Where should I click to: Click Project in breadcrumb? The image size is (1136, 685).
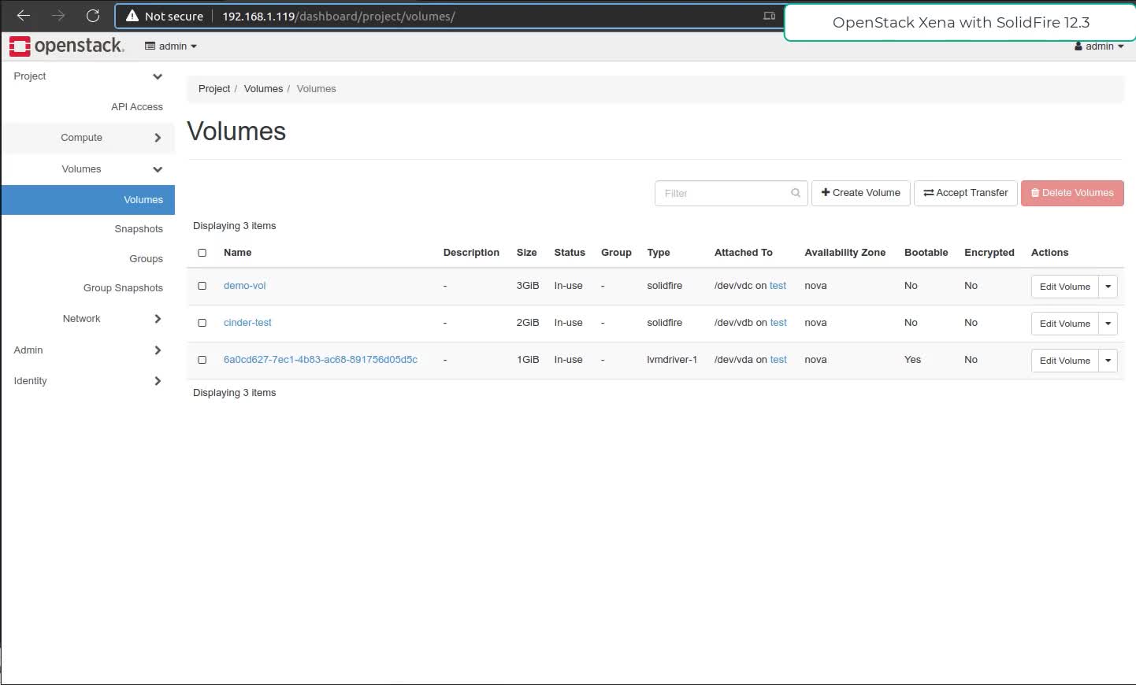(214, 89)
